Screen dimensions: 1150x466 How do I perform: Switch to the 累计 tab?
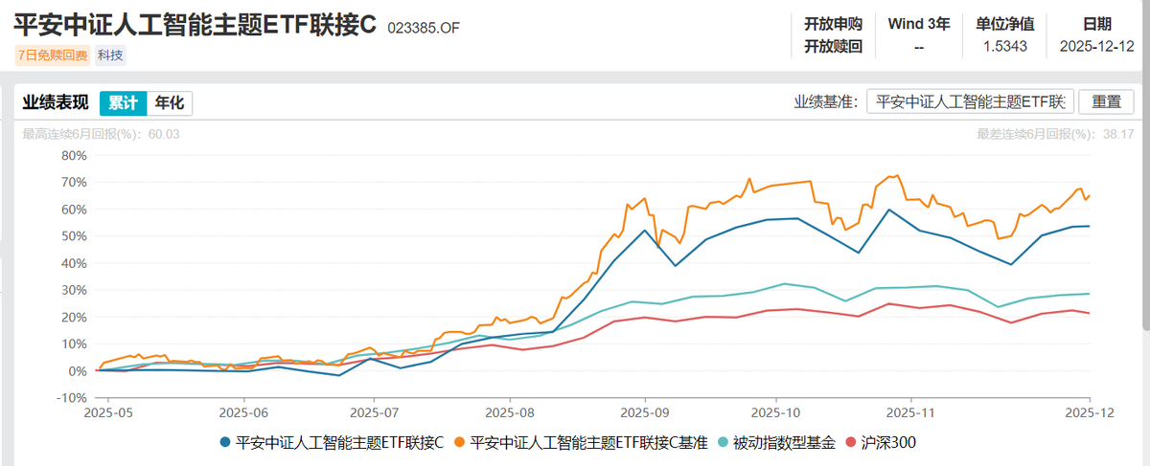click(x=123, y=102)
